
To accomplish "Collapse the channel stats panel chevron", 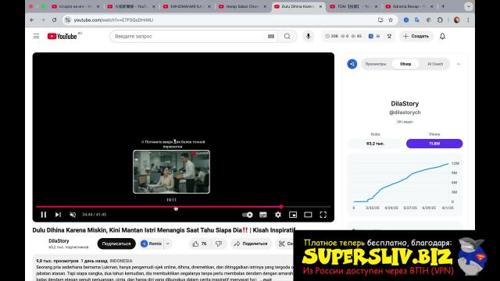I will [x=459, y=64].
